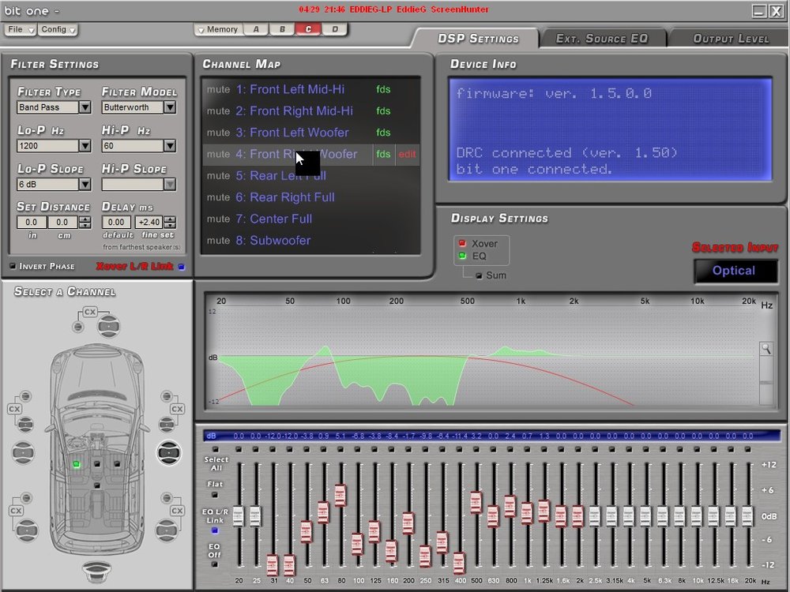790x592 pixels.
Task: Select the rear left full-range speaker icon
Action: pos(27,530)
